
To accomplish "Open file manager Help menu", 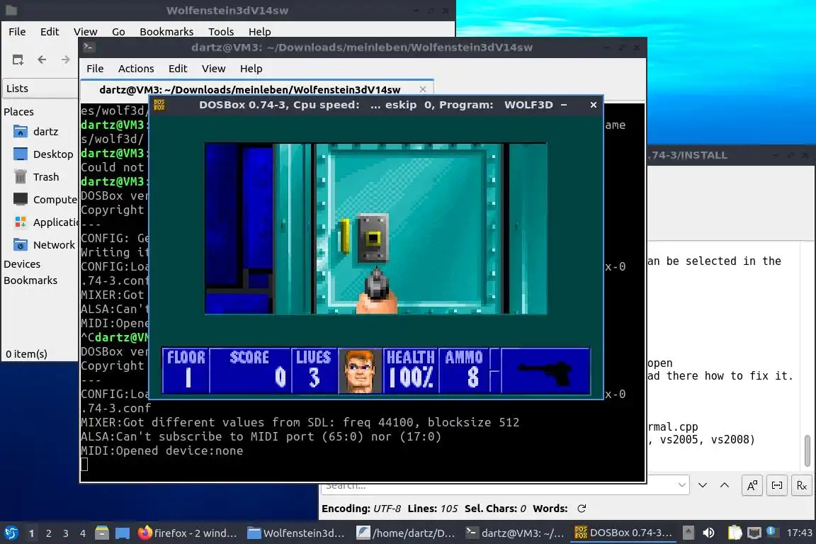I will pyautogui.click(x=259, y=32).
